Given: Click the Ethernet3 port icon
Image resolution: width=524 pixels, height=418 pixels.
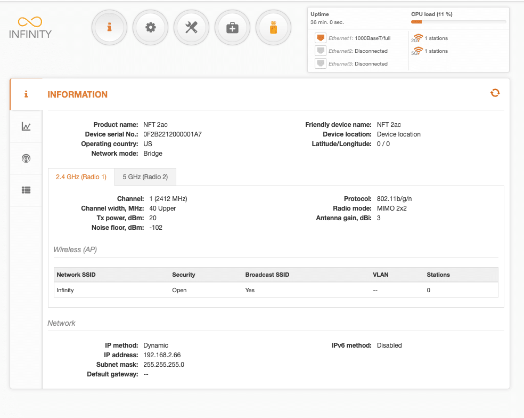Looking at the screenshot, I should [321, 63].
